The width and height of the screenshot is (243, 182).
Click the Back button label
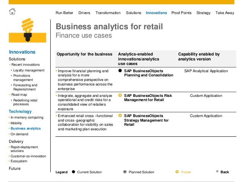pyautogui.click(x=225, y=172)
